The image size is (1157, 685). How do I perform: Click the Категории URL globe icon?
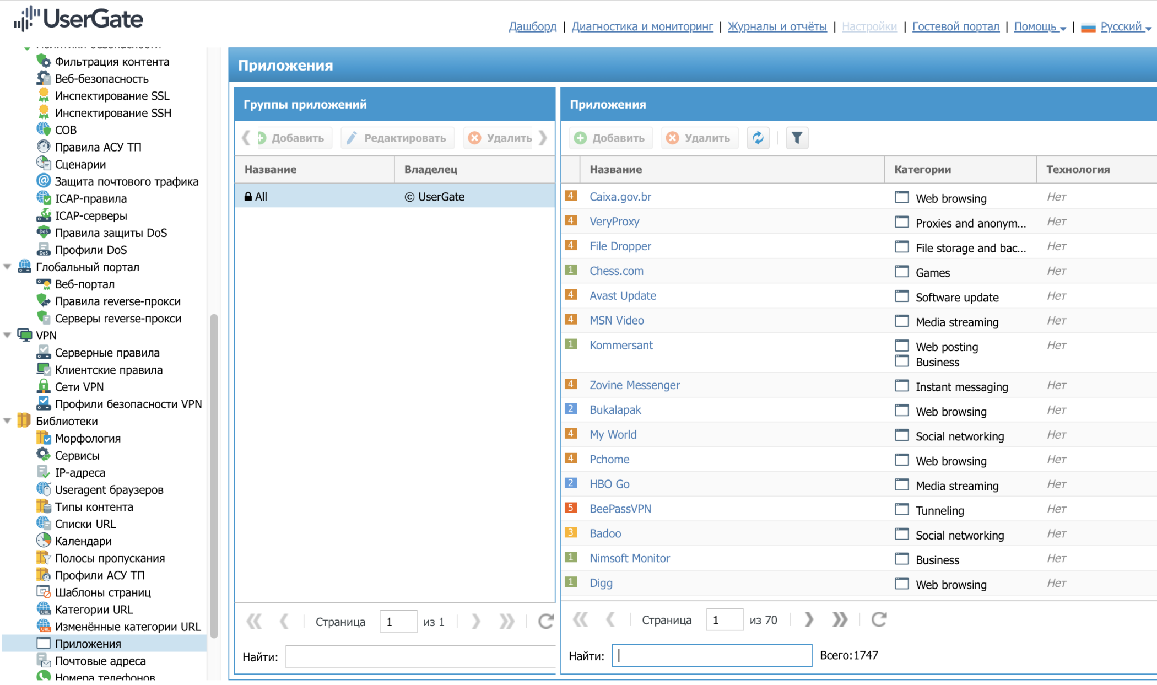[44, 609]
